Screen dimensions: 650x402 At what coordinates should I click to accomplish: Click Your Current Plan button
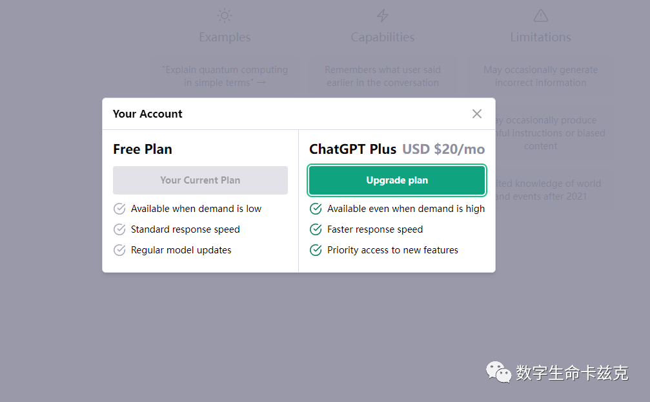tap(200, 180)
